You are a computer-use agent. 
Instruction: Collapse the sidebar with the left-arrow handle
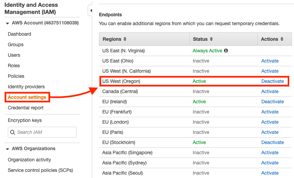[x=90, y=11]
